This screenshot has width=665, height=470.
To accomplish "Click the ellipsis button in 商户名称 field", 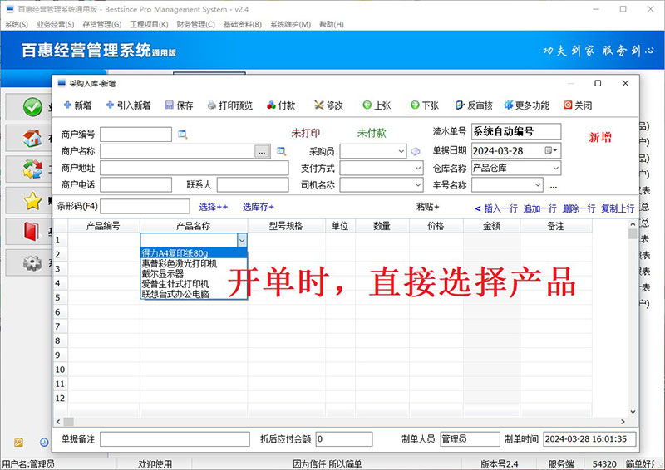I will [x=262, y=151].
